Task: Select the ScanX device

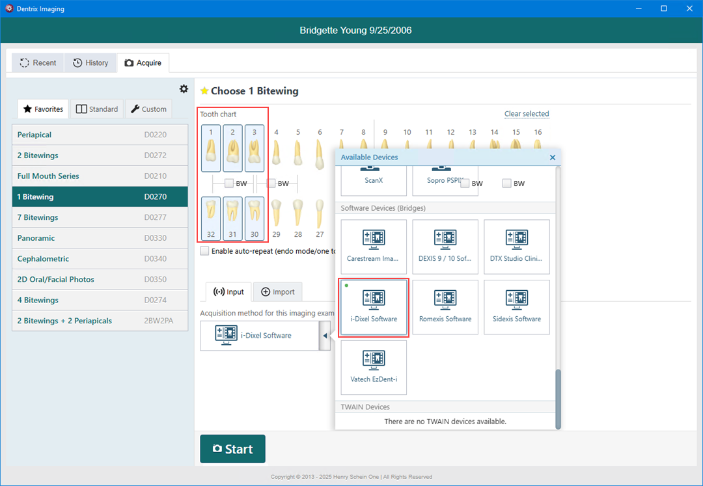Action: (x=374, y=180)
